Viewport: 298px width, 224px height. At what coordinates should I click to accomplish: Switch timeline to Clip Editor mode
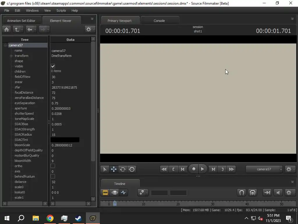(x=105, y=192)
